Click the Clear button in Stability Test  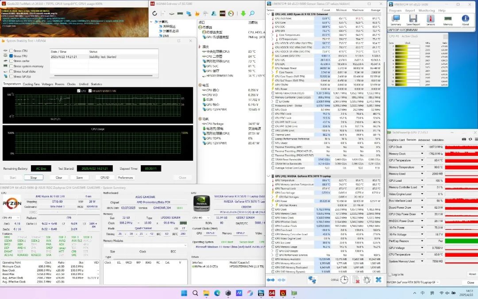pyautogui.click(x=59, y=178)
